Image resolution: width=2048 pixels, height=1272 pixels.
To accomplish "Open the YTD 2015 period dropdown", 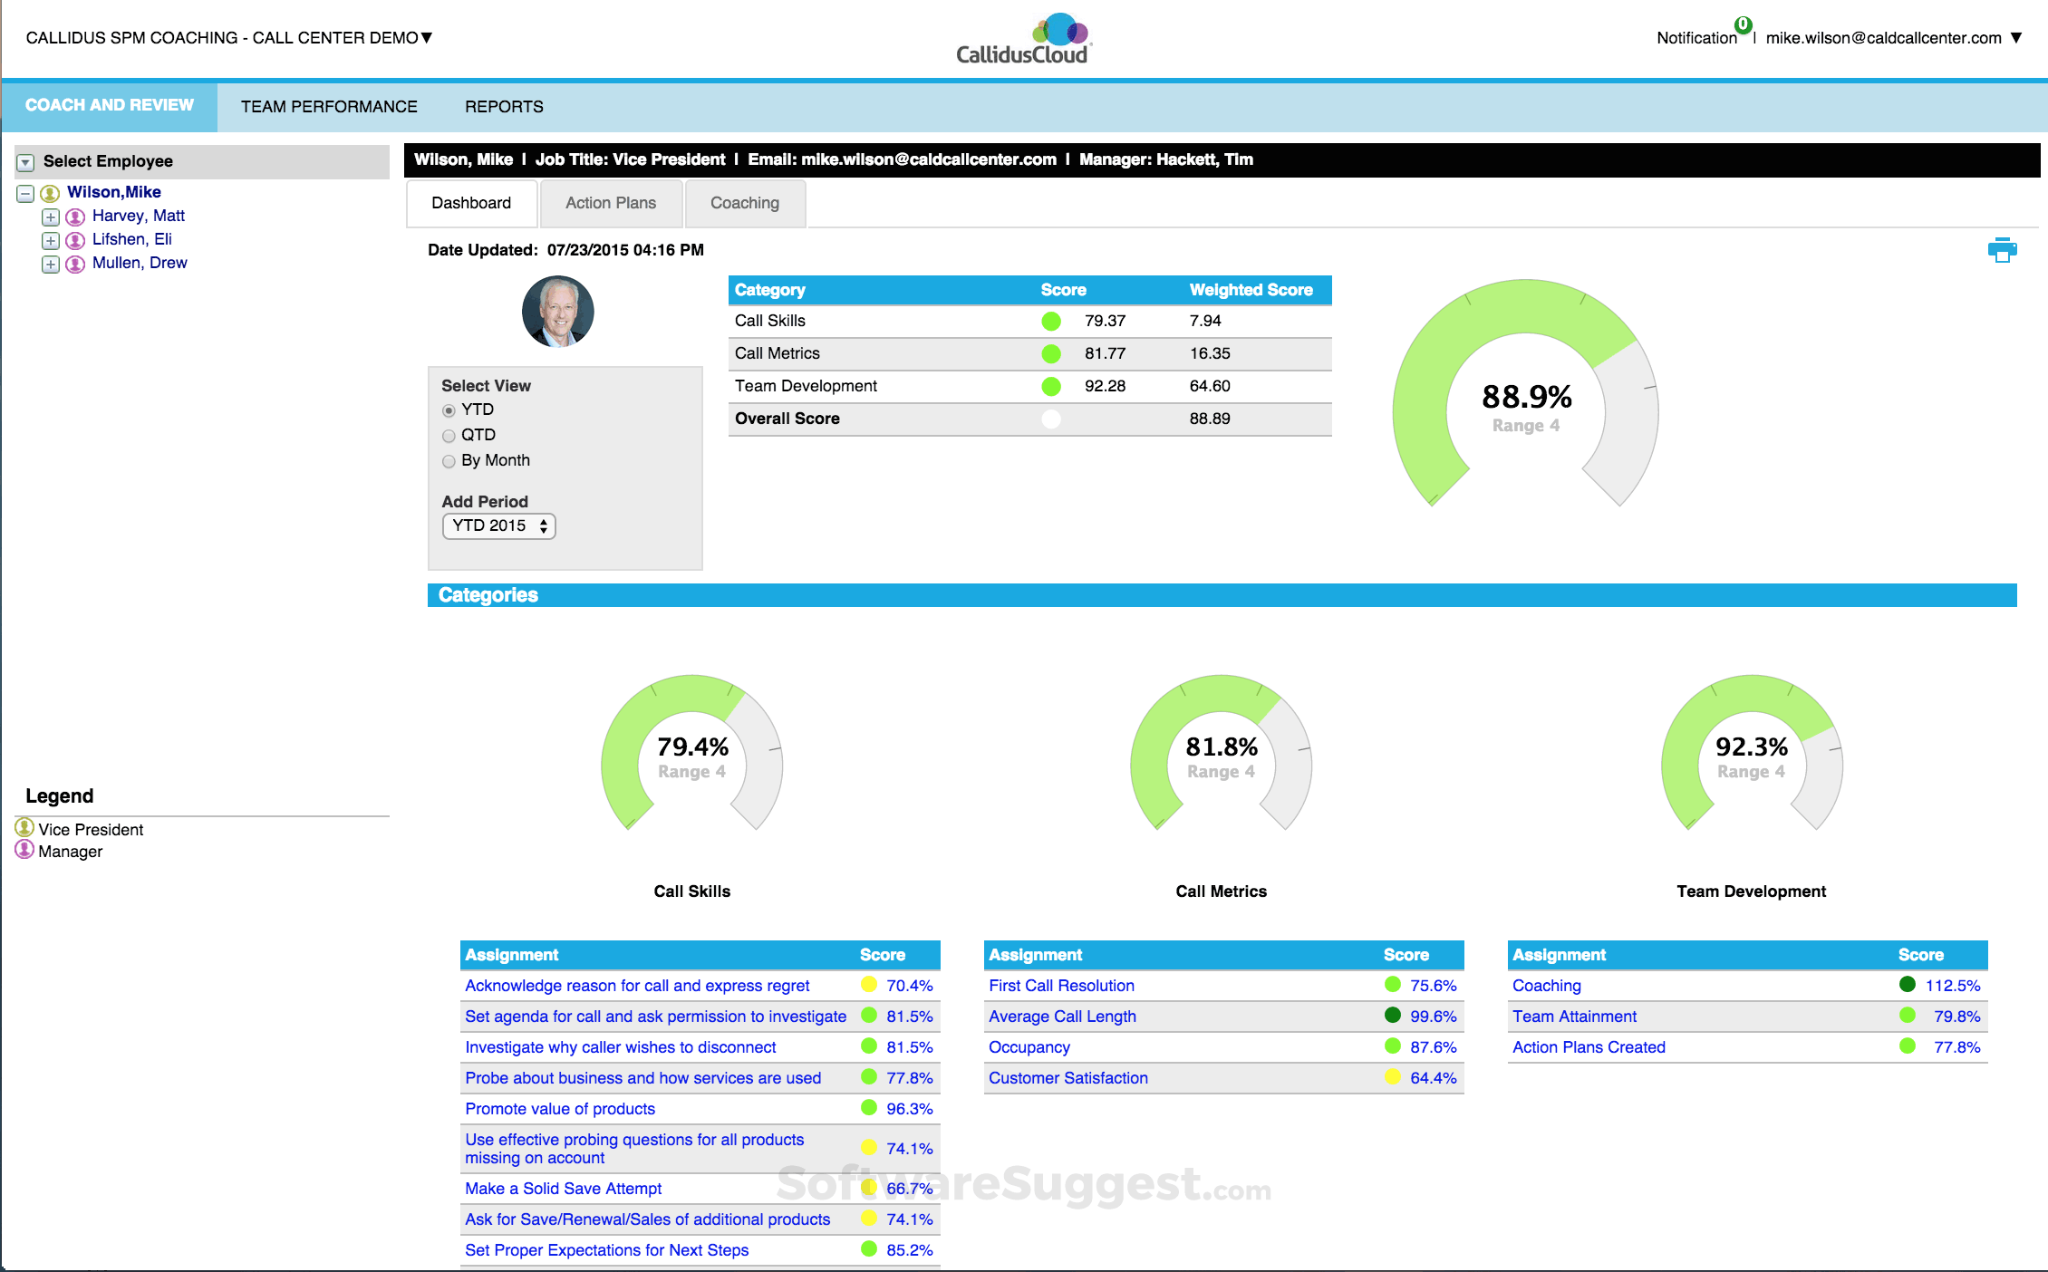I will (x=498, y=525).
